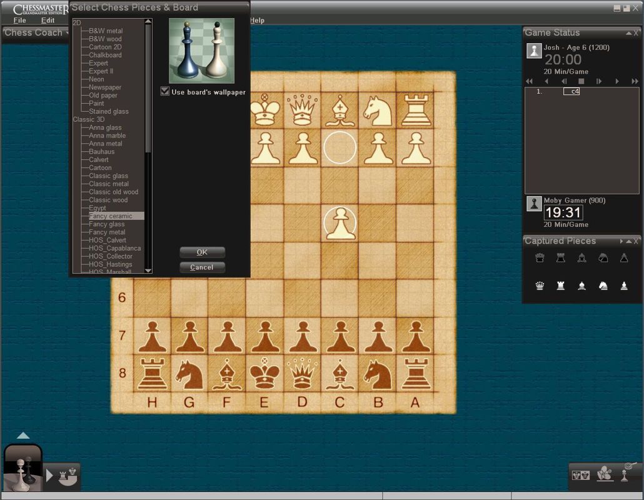Image resolution: width=644 pixels, height=500 pixels.
Task: Click Moby Gamer's player avatar icon
Action: [x=533, y=204]
